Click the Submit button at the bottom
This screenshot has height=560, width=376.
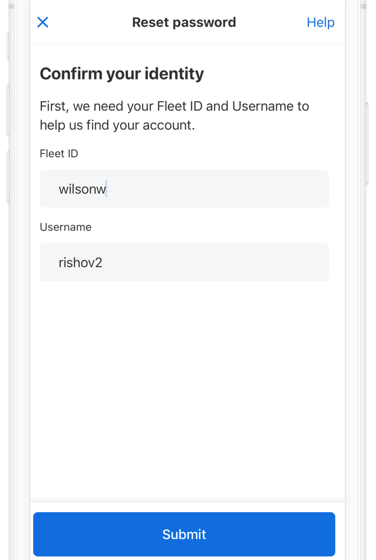pyautogui.click(x=184, y=534)
